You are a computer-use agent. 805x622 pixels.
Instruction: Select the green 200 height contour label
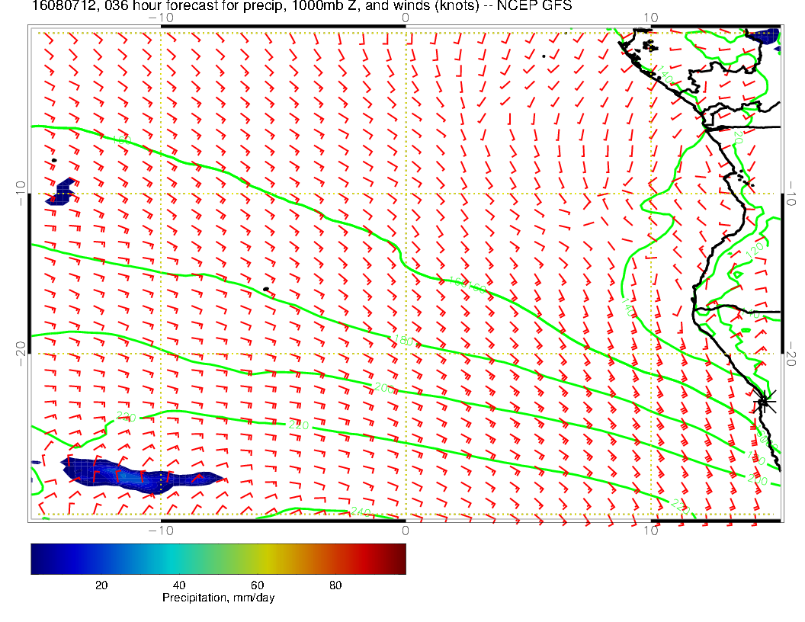tap(383, 388)
